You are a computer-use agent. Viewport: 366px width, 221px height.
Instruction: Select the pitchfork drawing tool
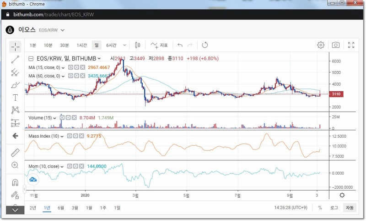click(15, 72)
